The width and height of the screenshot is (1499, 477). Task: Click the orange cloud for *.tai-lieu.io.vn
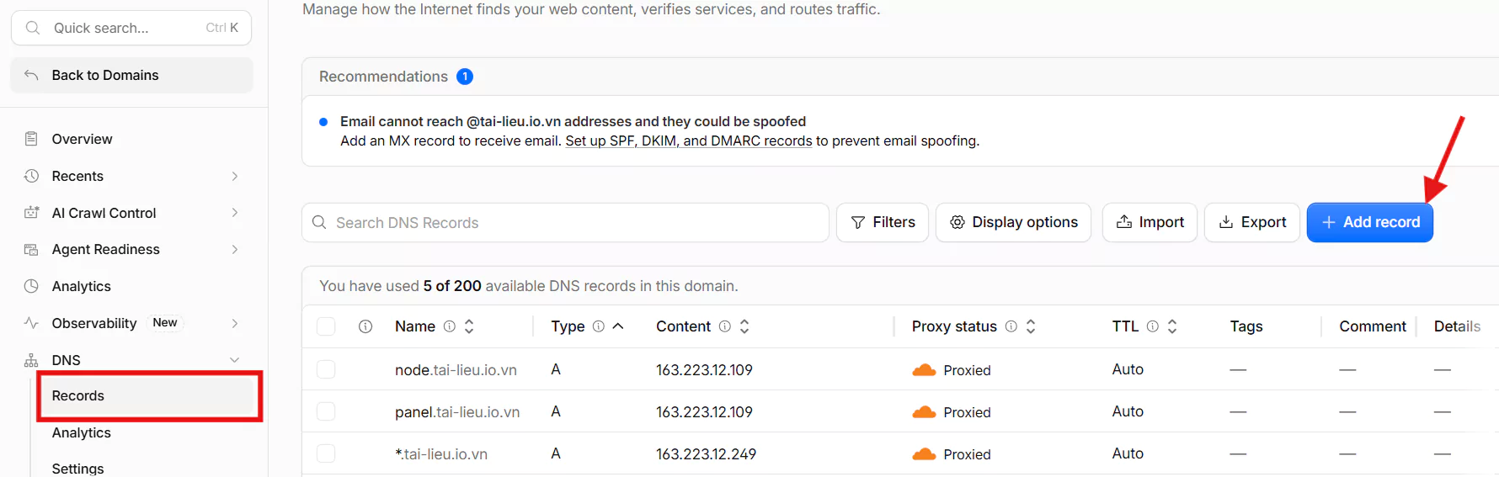click(x=924, y=454)
